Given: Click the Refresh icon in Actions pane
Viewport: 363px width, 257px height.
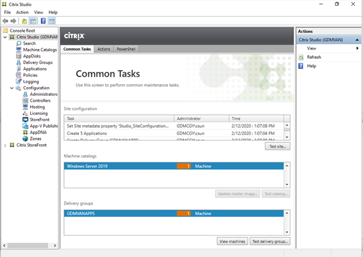Looking at the screenshot, I should (x=301, y=57).
